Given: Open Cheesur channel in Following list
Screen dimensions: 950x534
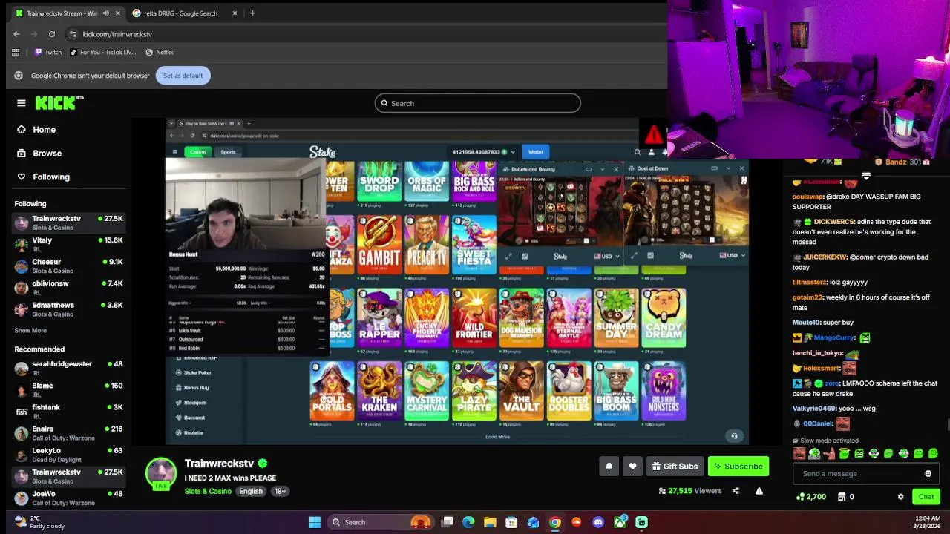Looking at the screenshot, I should 68,266.
